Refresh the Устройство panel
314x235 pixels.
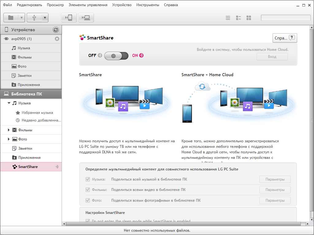[x=56, y=30]
